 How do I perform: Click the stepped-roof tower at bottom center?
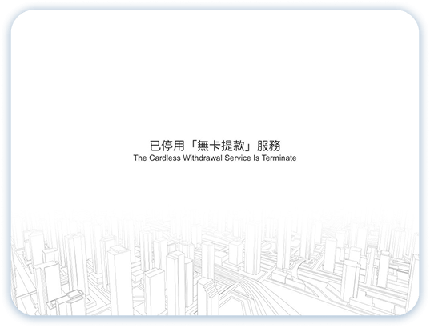(207, 297)
